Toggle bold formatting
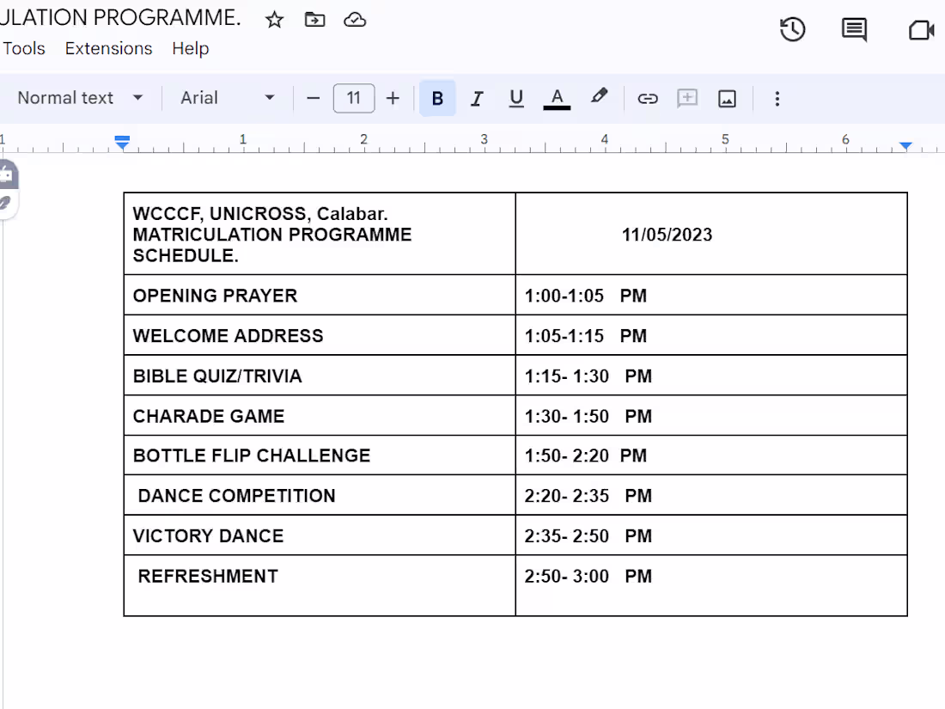945x709 pixels. 437,98
